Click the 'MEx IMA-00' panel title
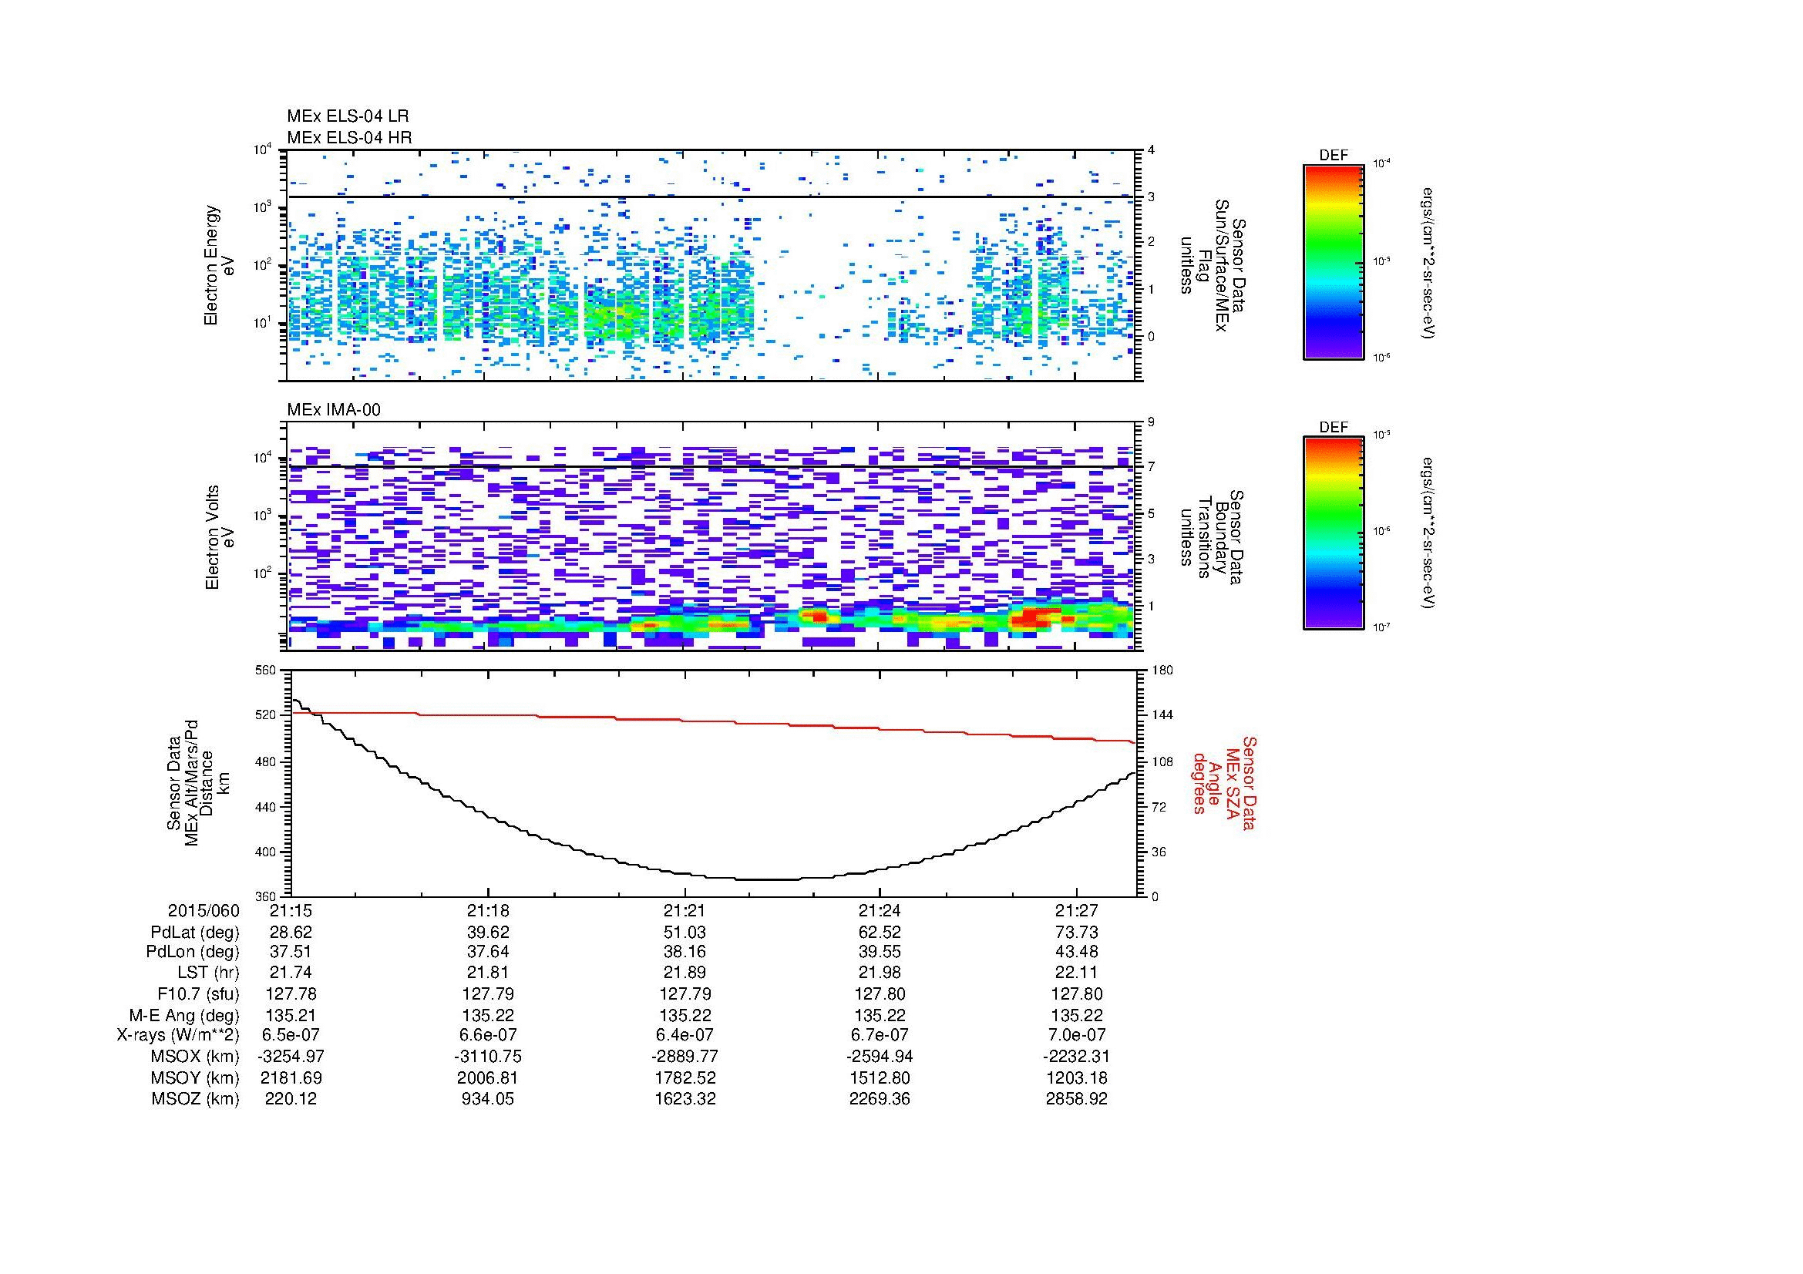 tap(334, 410)
